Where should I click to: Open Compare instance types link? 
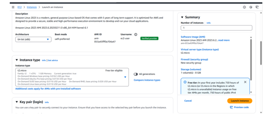click(x=147, y=80)
